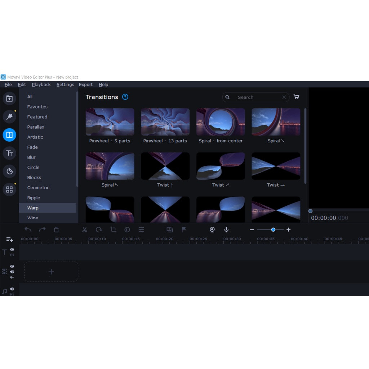Viewport: 369px width, 369px height.
Task: Click the Record audio microphone icon
Action: click(x=226, y=230)
